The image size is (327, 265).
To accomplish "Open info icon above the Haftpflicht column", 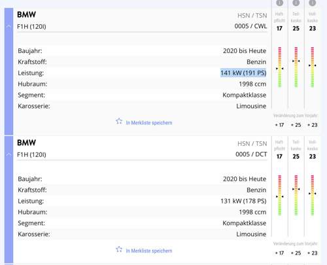I will (280, 3).
